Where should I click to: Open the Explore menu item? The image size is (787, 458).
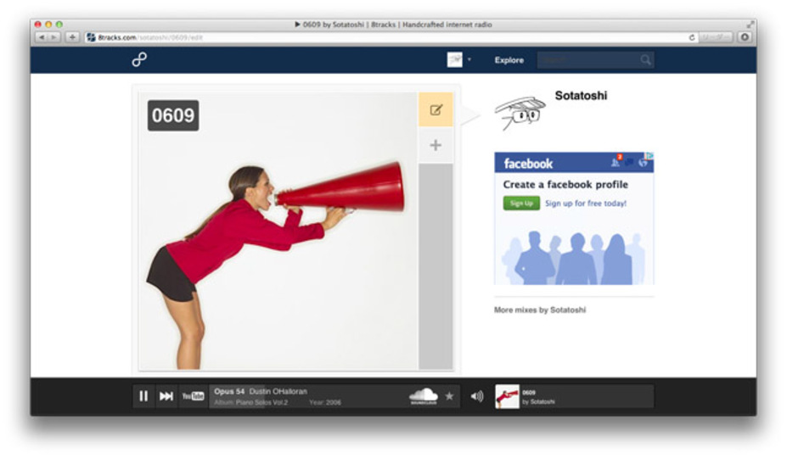509,60
